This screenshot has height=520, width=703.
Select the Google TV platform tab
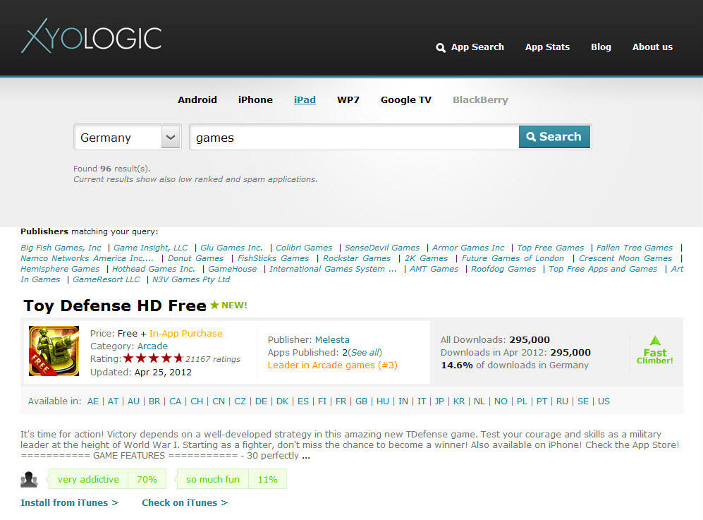coord(405,99)
